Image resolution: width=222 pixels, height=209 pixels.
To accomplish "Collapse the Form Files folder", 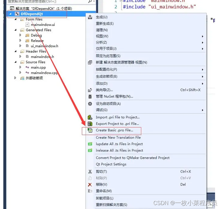I will pos(15,19).
